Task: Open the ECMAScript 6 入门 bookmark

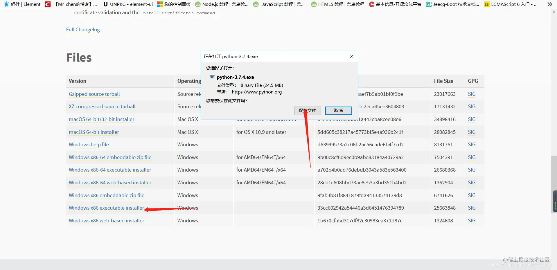Action: pyautogui.click(x=511, y=4)
